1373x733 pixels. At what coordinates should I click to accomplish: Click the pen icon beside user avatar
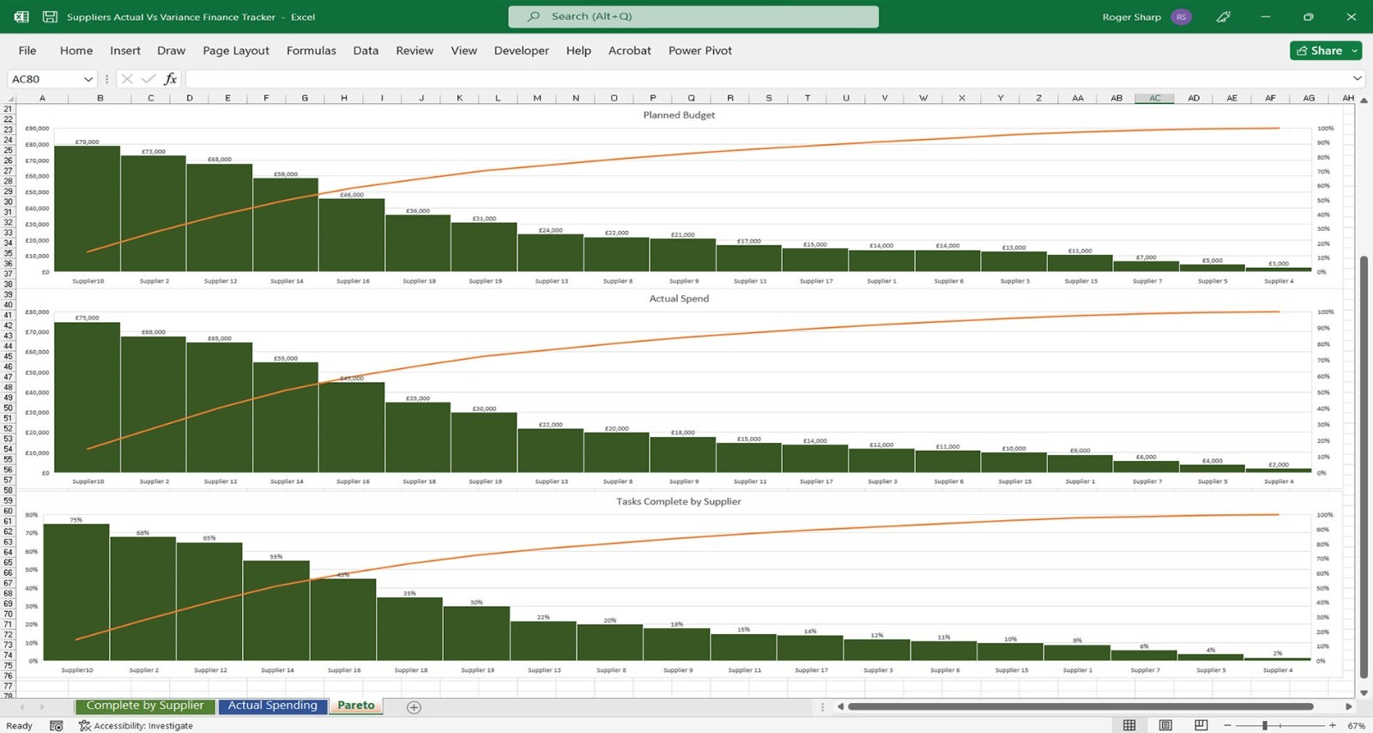pyautogui.click(x=1224, y=16)
